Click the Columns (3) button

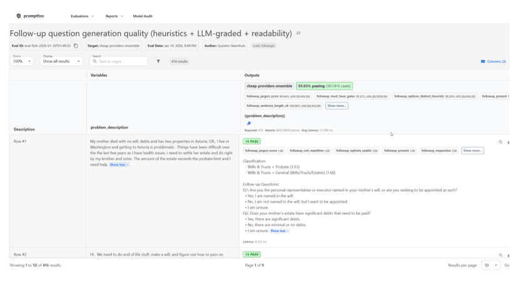point(493,61)
